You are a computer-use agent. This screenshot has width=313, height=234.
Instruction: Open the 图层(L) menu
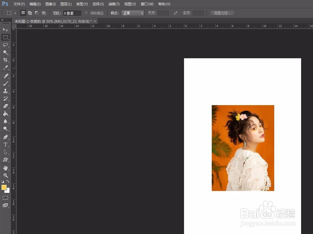(66, 4)
